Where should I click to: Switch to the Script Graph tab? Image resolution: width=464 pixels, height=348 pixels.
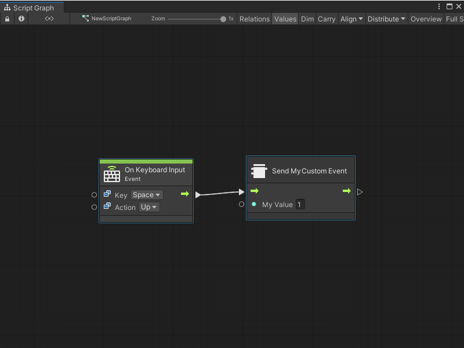32,8
